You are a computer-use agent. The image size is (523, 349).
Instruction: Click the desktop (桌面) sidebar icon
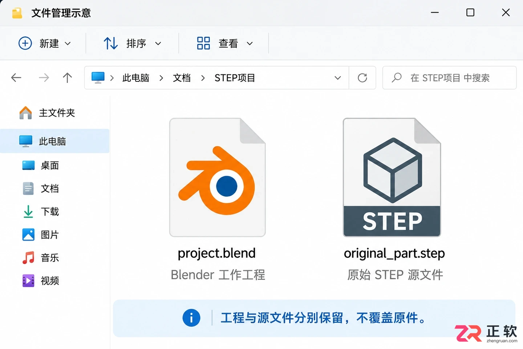pyautogui.click(x=28, y=165)
